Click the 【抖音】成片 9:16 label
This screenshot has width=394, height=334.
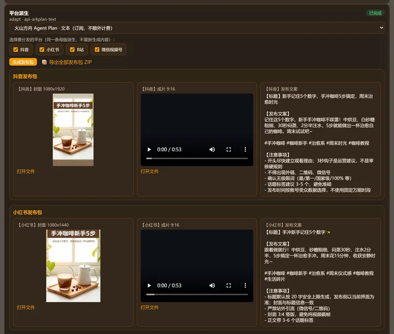click(x=159, y=89)
